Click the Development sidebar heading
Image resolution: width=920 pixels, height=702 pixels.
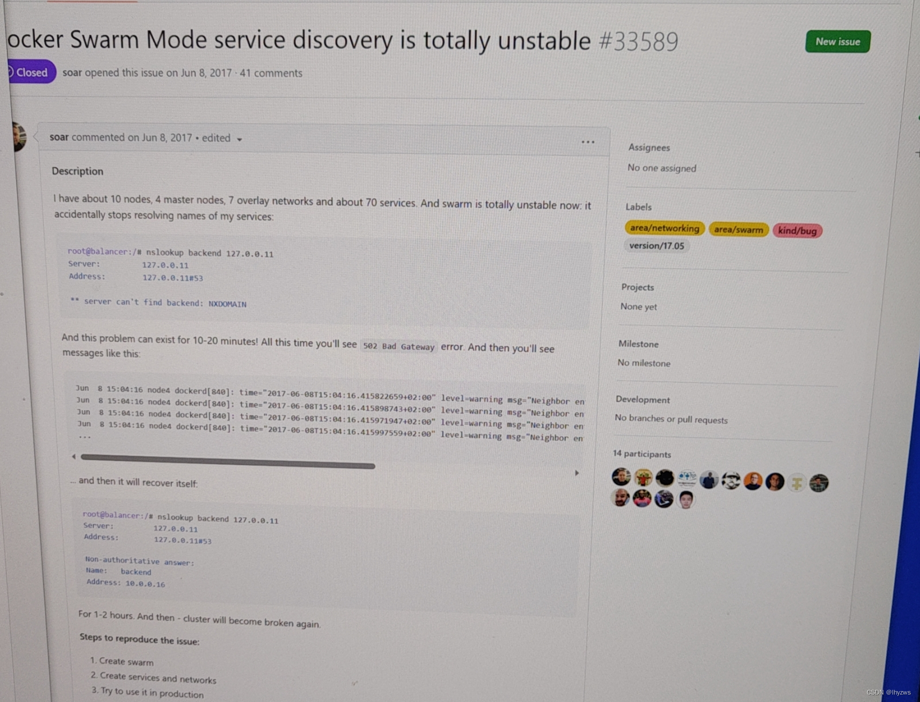coord(643,400)
